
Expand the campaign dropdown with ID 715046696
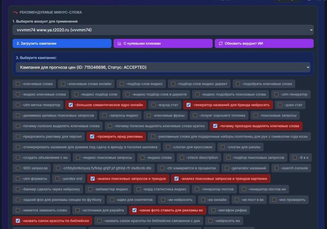coord(163,67)
